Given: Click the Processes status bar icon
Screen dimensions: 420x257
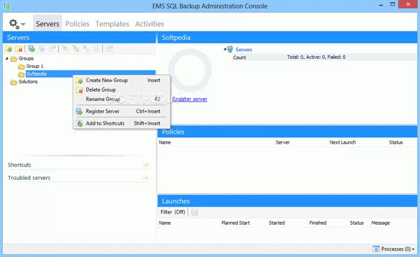Looking at the screenshot, I should [376, 249].
